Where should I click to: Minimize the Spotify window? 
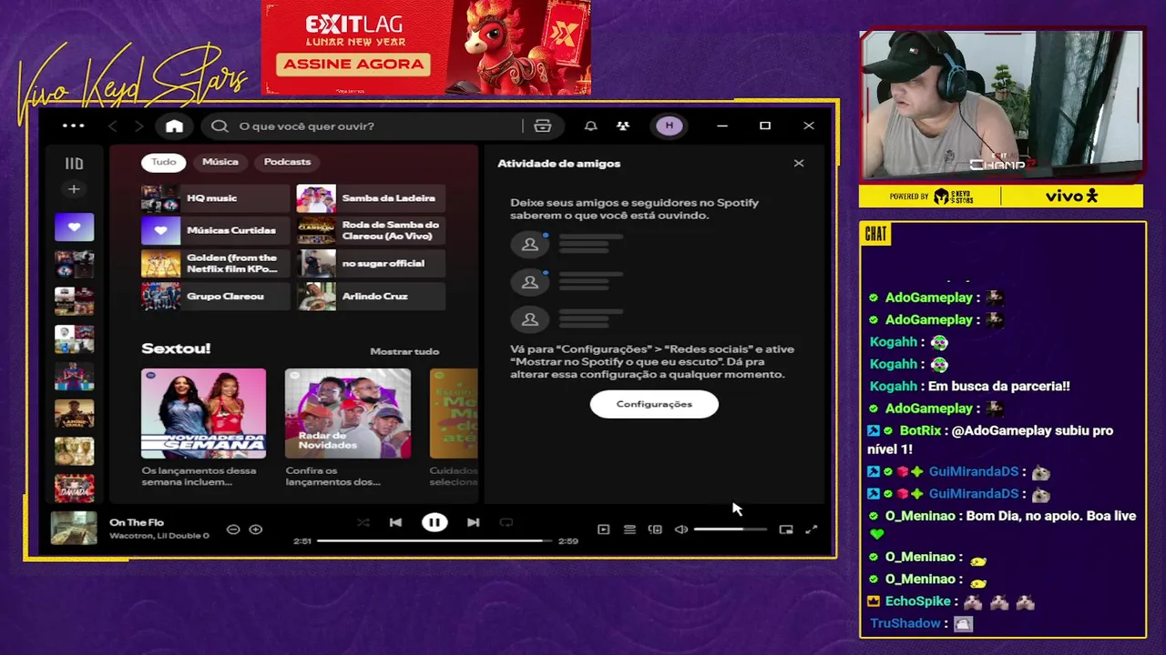(722, 126)
